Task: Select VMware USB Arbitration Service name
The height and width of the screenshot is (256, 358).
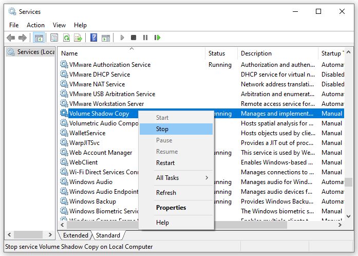Action: point(112,94)
